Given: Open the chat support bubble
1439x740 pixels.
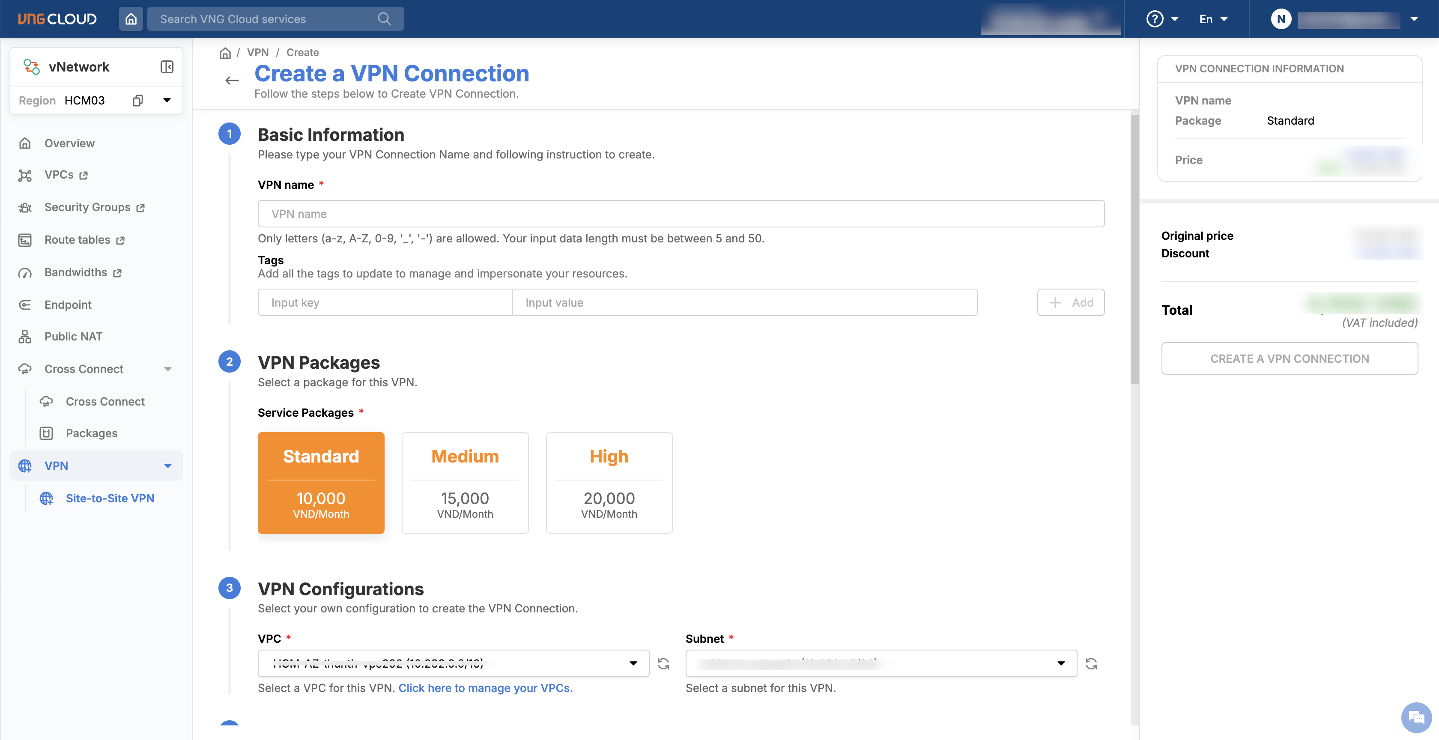Looking at the screenshot, I should [x=1416, y=717].
